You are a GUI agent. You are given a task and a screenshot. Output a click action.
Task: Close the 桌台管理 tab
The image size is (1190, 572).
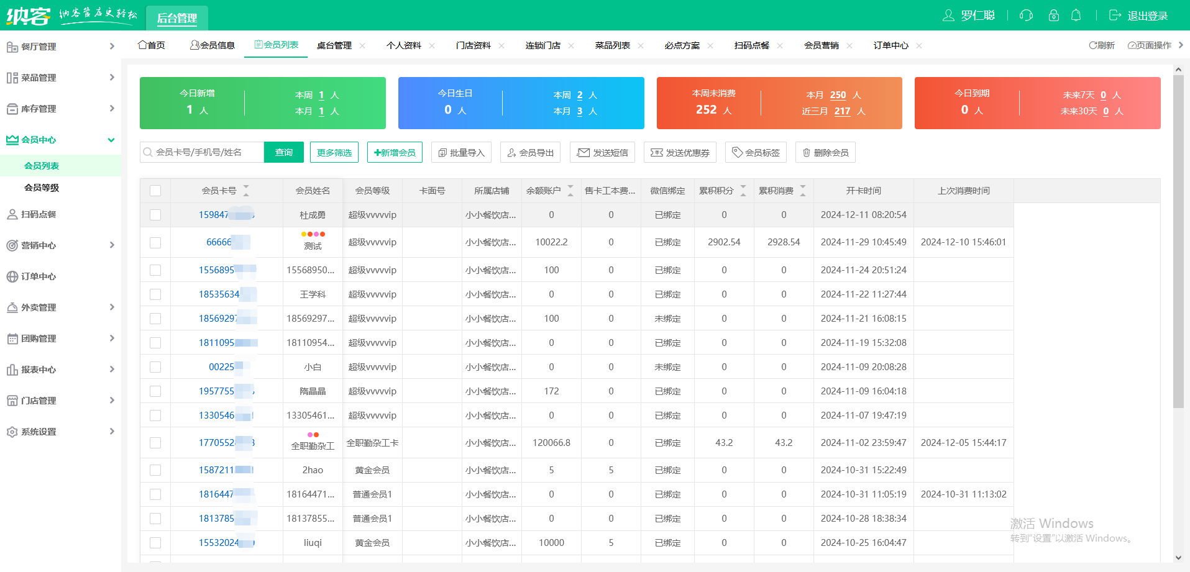tap(362, 45)
